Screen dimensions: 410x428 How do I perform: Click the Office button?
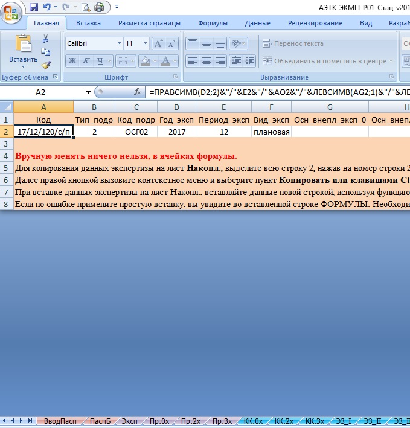click(13, 12)
